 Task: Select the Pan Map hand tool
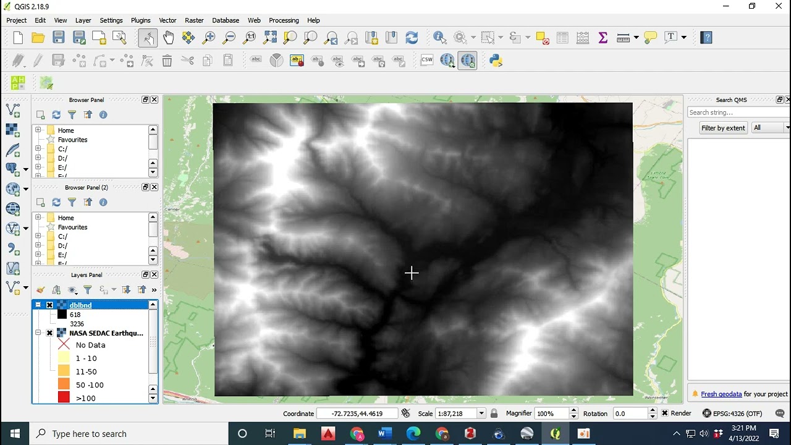[x=168, y=38]
